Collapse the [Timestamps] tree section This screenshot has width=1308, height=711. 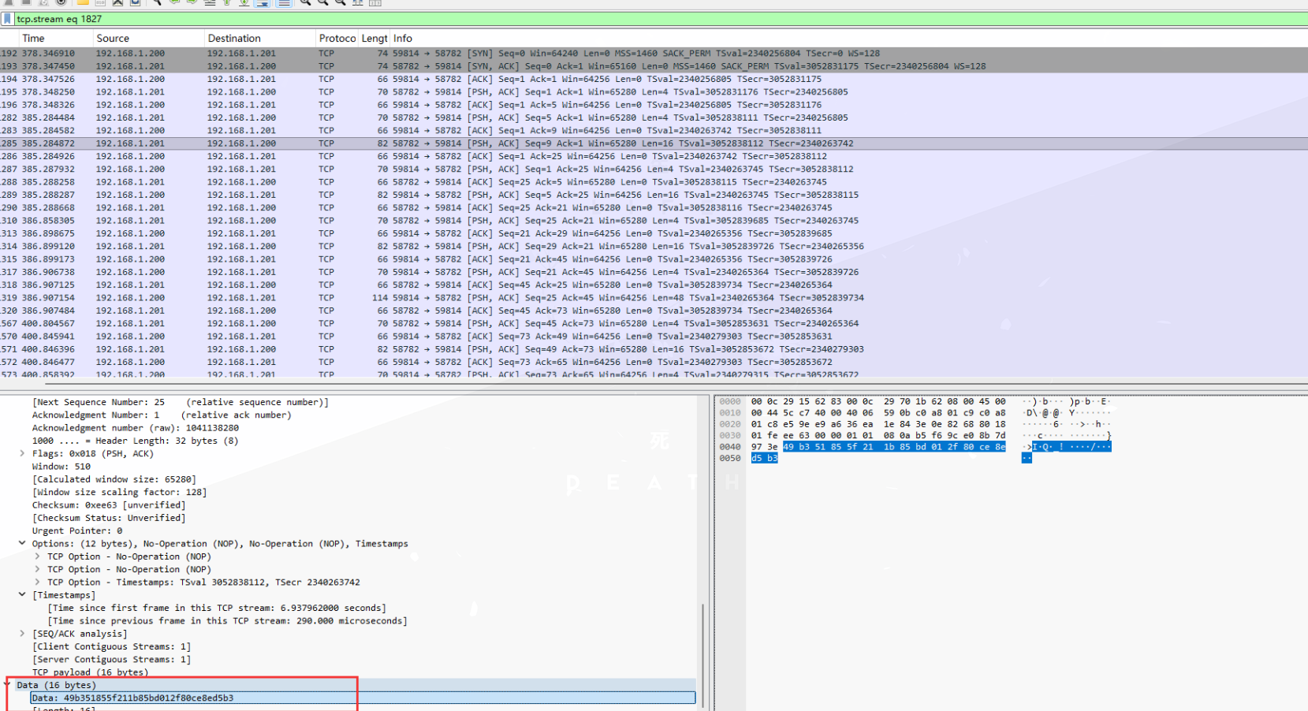[22, 595]
